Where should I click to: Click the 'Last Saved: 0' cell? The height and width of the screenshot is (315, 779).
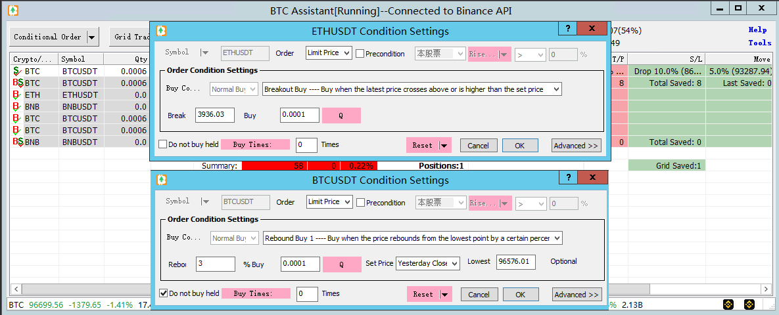coord(739,83)
